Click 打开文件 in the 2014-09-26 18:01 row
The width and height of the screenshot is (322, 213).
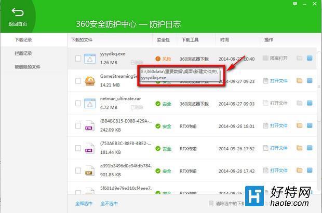pos(275,125)
